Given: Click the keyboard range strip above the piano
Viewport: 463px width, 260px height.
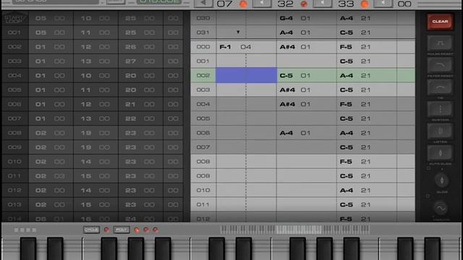Looking at the screenshot, I should (x=295, y=230).
